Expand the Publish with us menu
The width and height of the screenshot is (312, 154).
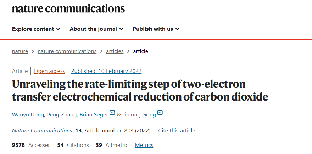(x=156, y=29)
